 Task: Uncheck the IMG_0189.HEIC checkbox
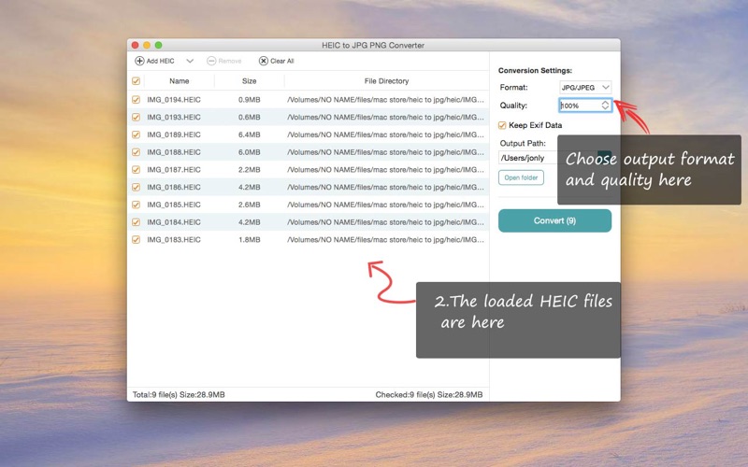[x=136, y=134]
